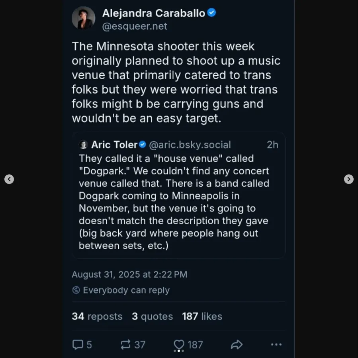
Task: View the 187 likes list
Action: (202, 317)
